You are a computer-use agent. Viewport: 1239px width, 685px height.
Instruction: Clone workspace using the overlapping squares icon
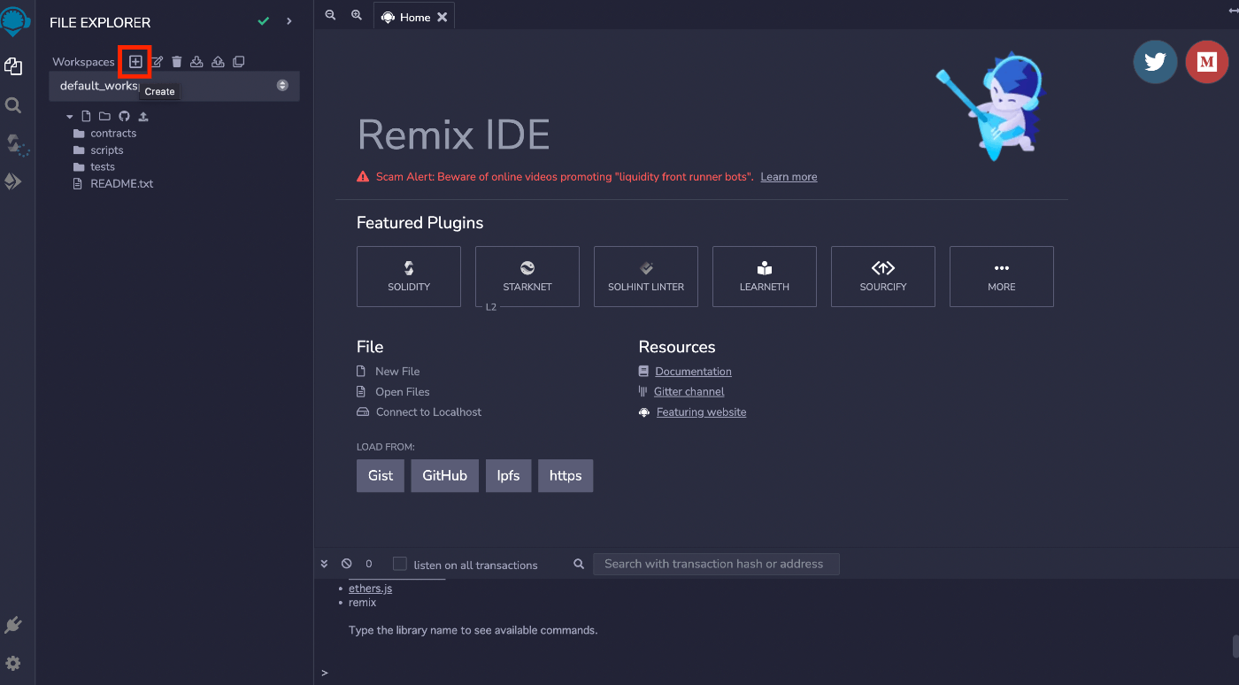pyautogui.click(x=238, y=62)
